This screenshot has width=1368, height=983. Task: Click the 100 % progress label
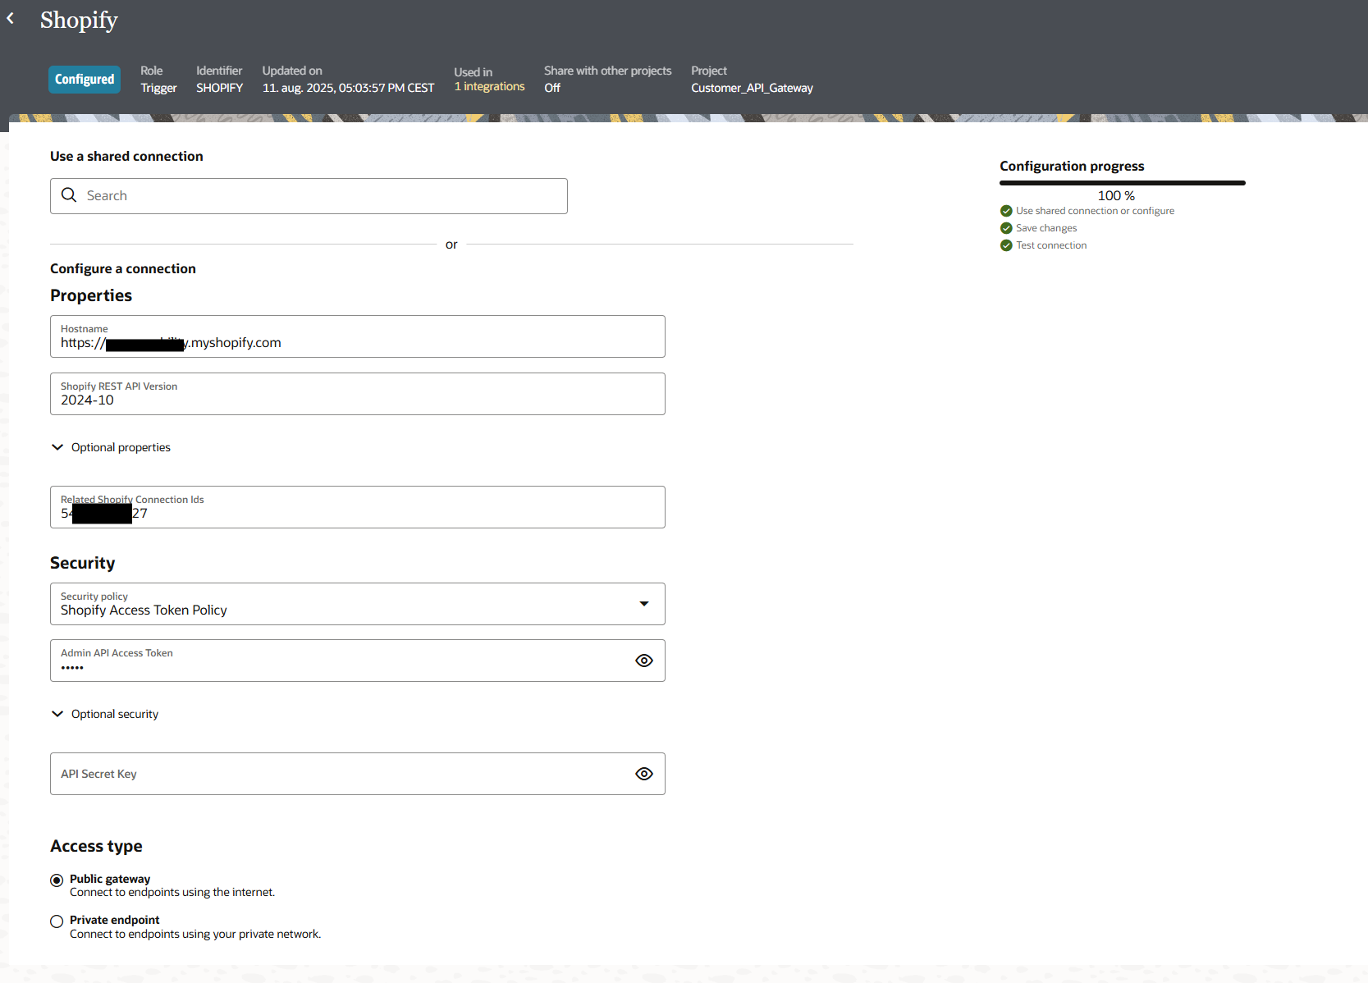coord(1116,195)
